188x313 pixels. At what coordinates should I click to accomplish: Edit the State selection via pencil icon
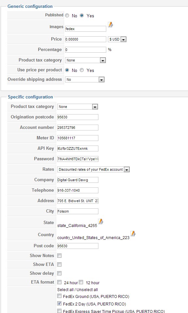[x=101, y=221]
